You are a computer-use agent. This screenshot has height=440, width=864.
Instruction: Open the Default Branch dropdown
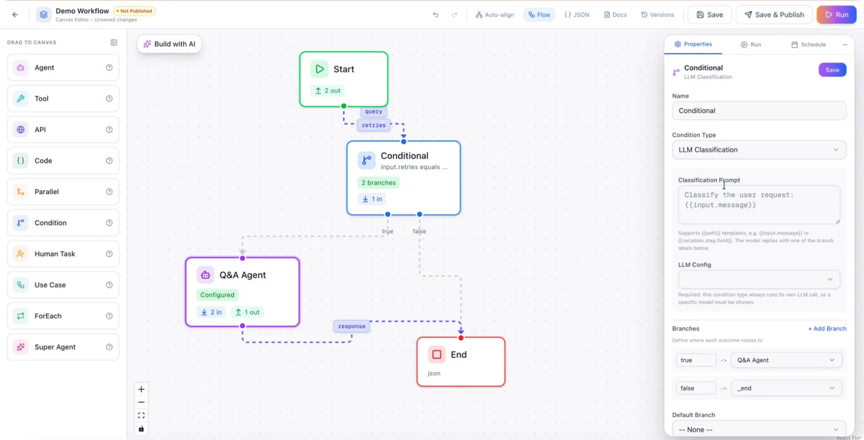click(759, 429)
